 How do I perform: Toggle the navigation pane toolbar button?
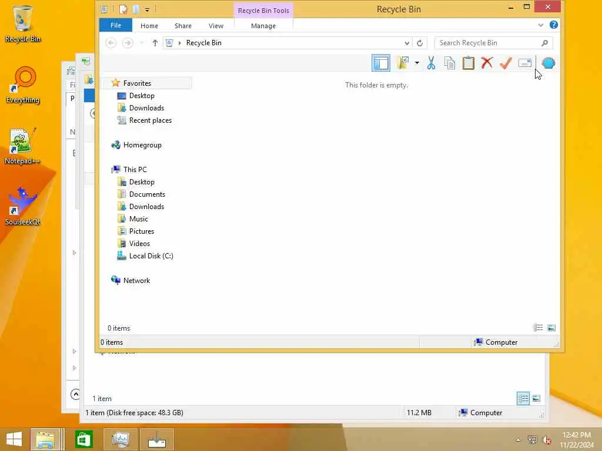(x=381, y=63)
